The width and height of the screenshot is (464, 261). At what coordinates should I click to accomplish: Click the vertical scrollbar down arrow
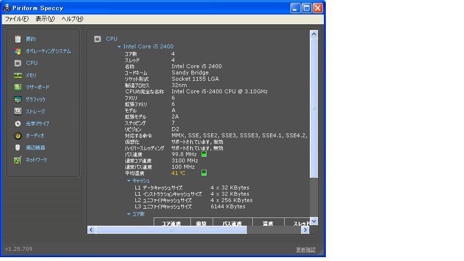click(x=314, y=221)
